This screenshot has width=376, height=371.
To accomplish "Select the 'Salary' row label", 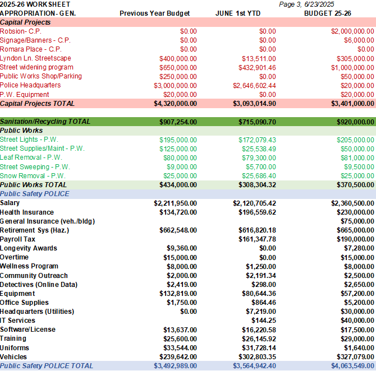I will [10, 203].
